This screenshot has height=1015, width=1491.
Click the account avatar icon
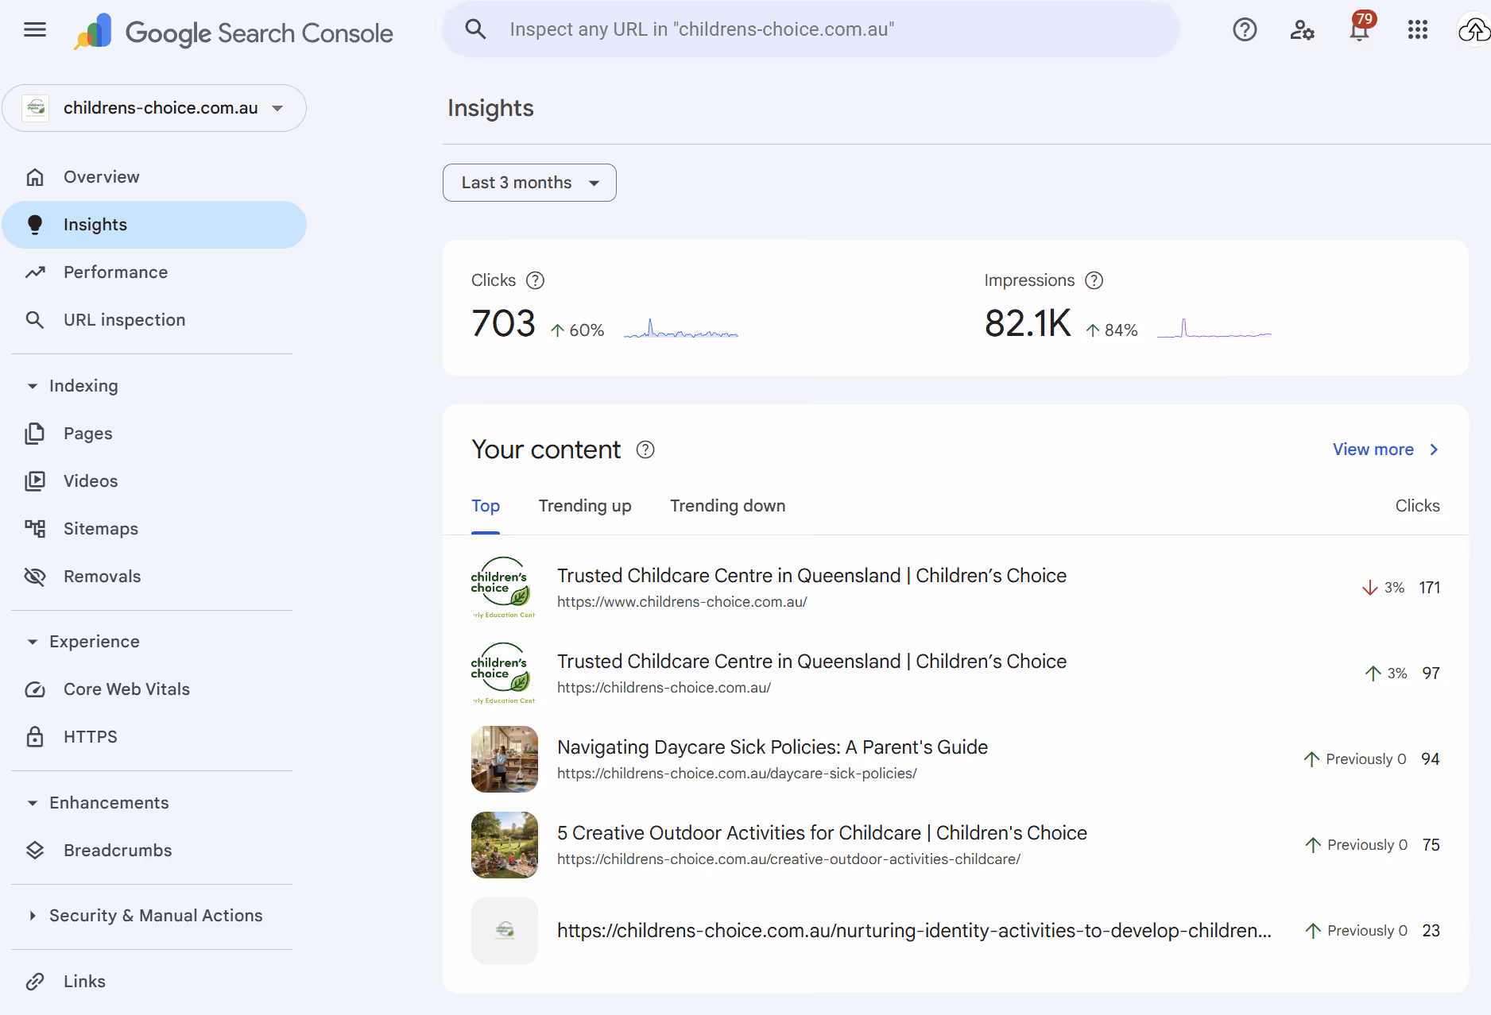point(1474,30)
